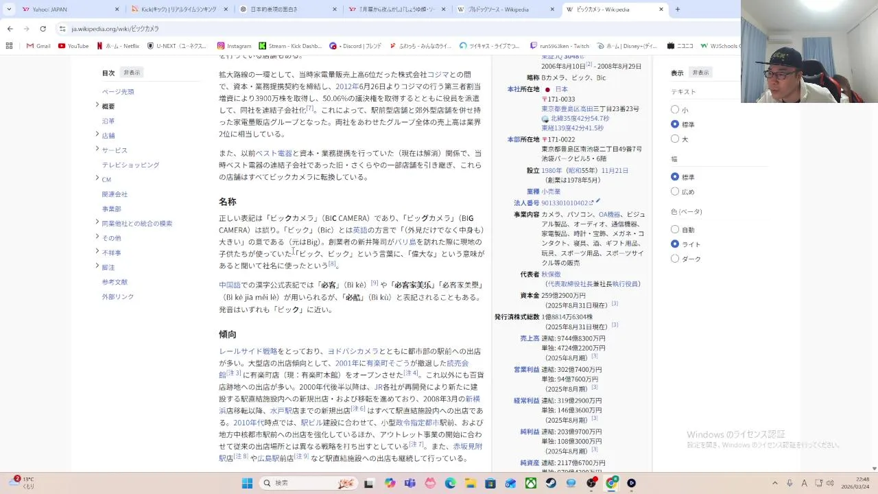
Task: Open the ヨドバシカメラ link
Action: coord(353,351)
